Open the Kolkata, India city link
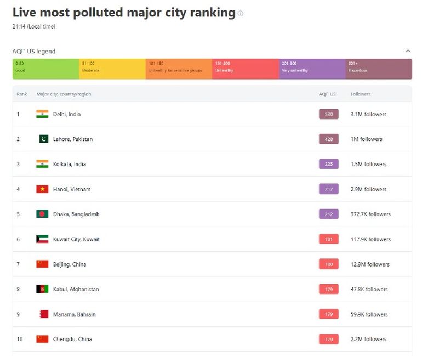Image resolution: width=422 pixels, height=356 pixels. pyautogui.click(x=70, y=164)
